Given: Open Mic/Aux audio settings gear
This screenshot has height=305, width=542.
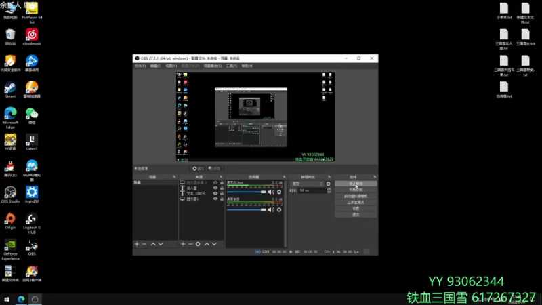Looking at the screenshot, I should point(279,192).
